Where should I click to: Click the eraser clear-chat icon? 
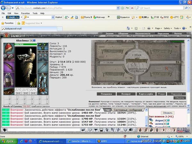tap(90, 130)
